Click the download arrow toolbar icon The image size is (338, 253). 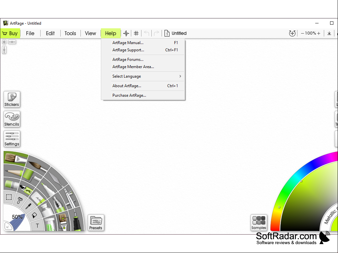329,33
